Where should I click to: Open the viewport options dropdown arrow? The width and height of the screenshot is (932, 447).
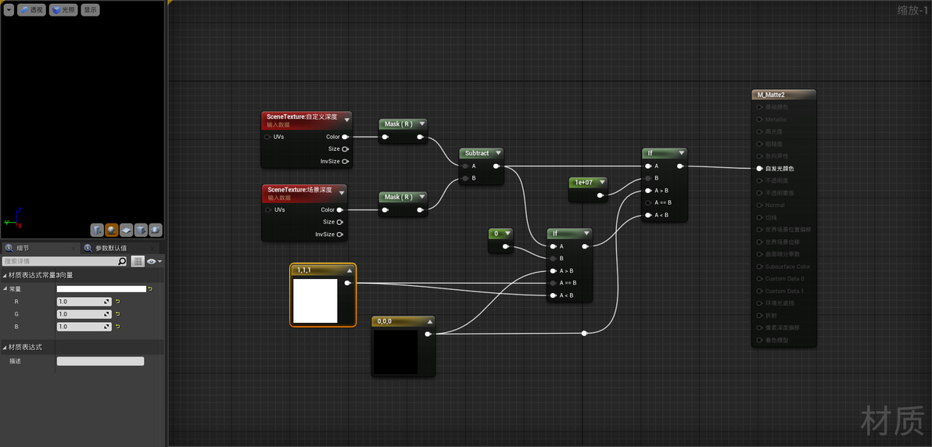click(9, 9)
